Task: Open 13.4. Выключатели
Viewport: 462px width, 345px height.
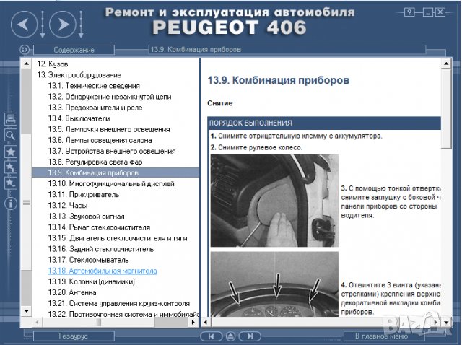Action: [79, 118]
